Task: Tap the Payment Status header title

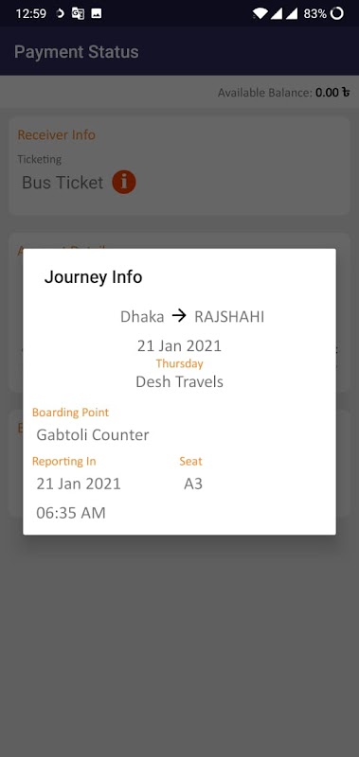Action: [77, 52]
